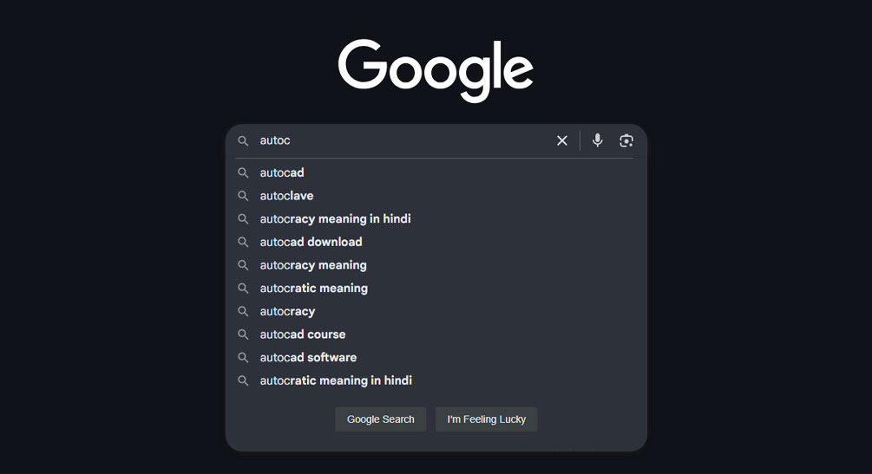
Task: Select the autocad software suggestion
Action: pos(436,358)
